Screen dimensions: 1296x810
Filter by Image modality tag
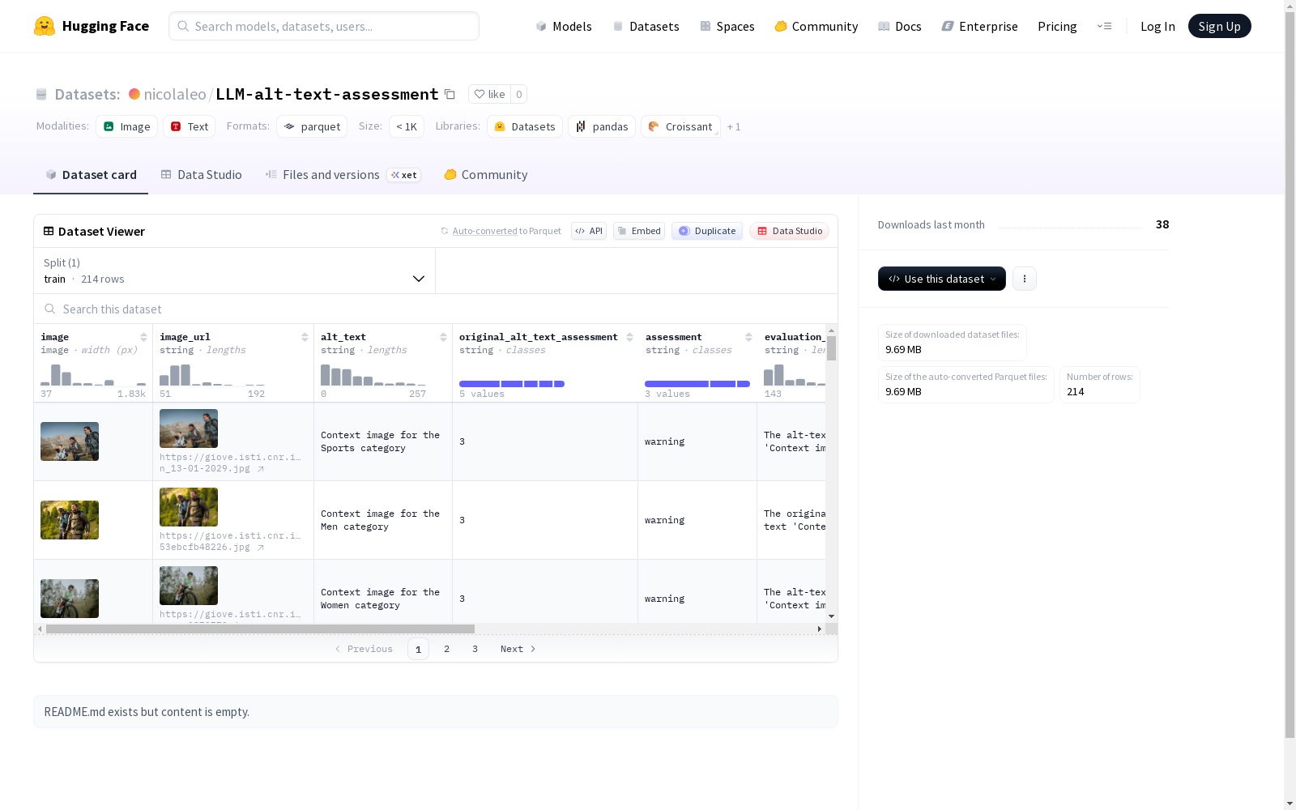[126, 126]
